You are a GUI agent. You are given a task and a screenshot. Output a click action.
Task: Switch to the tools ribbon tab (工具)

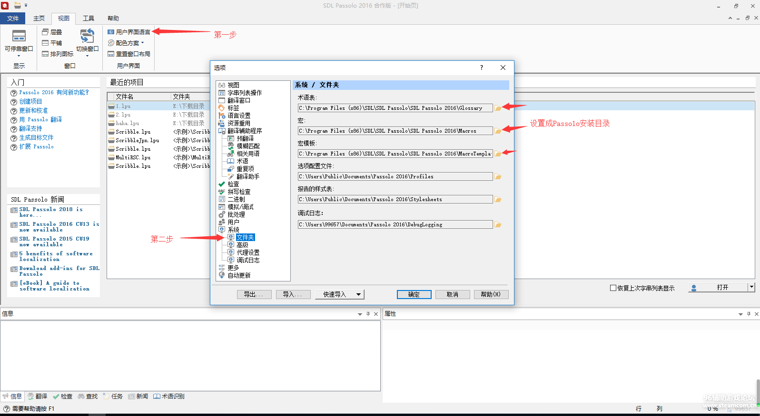click(x=89, y=19)
